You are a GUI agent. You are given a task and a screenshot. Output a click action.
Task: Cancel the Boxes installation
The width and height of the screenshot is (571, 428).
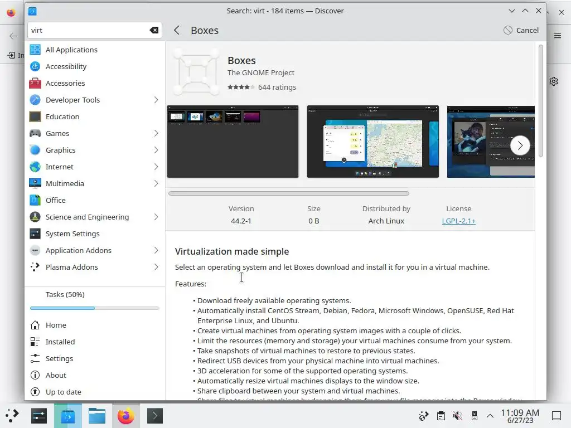pyautogui.click(x=521, y=30)
